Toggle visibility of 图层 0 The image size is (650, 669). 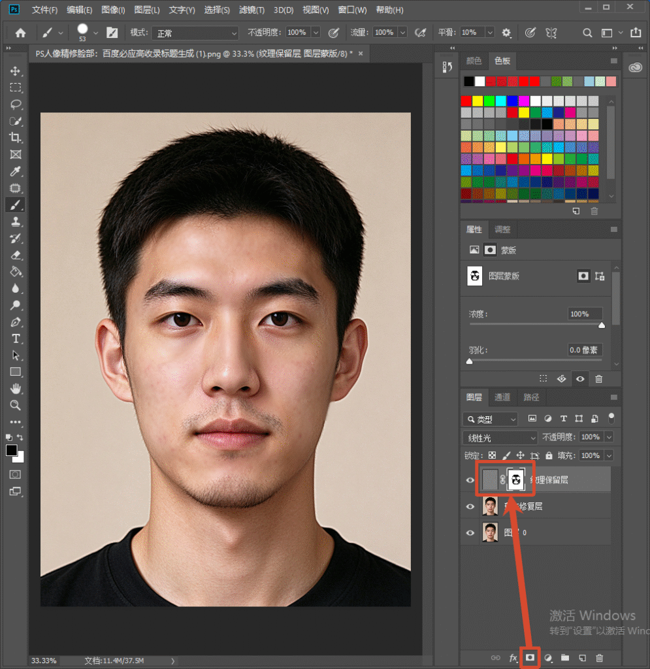470,533
